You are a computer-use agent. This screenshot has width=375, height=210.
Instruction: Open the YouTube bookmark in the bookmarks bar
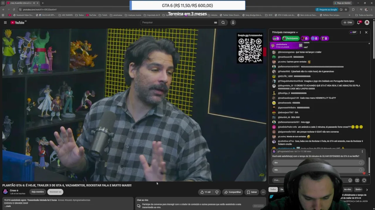[x=91, y=15]
